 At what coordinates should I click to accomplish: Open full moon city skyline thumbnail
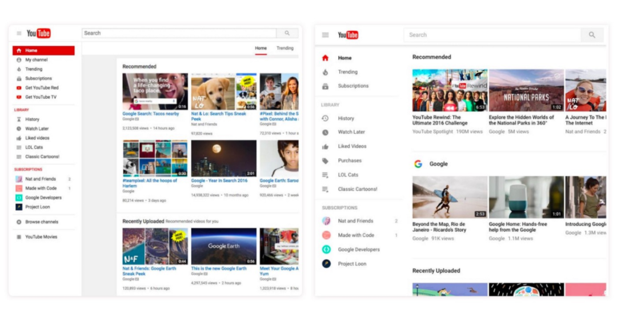click(x=223, y=159)
